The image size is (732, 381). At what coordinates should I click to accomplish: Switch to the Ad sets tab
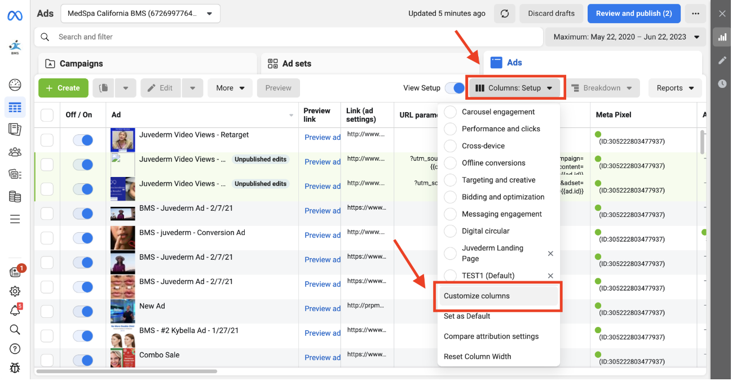click(370, 64)
